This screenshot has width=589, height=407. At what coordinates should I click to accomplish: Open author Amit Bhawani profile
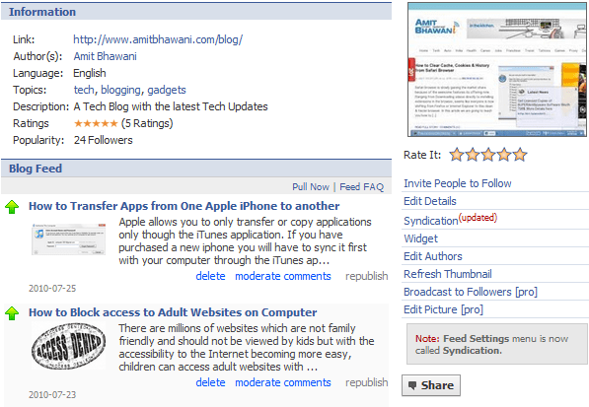pos(105,56)
